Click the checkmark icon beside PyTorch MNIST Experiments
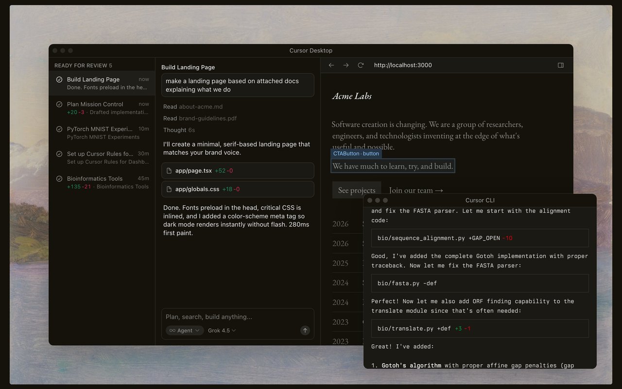 coord(59,129)
